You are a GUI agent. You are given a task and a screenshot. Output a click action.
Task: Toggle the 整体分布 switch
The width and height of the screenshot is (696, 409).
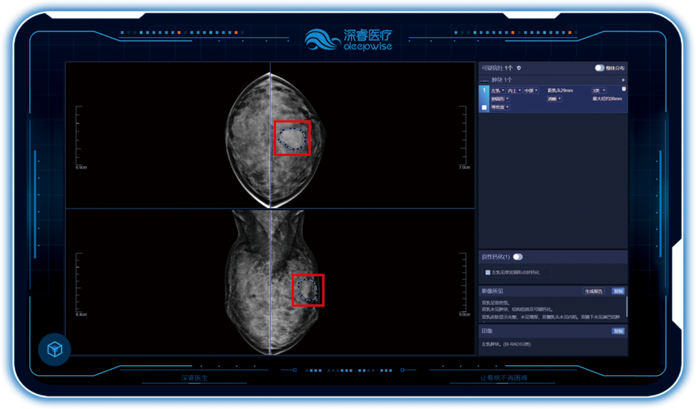600,68
